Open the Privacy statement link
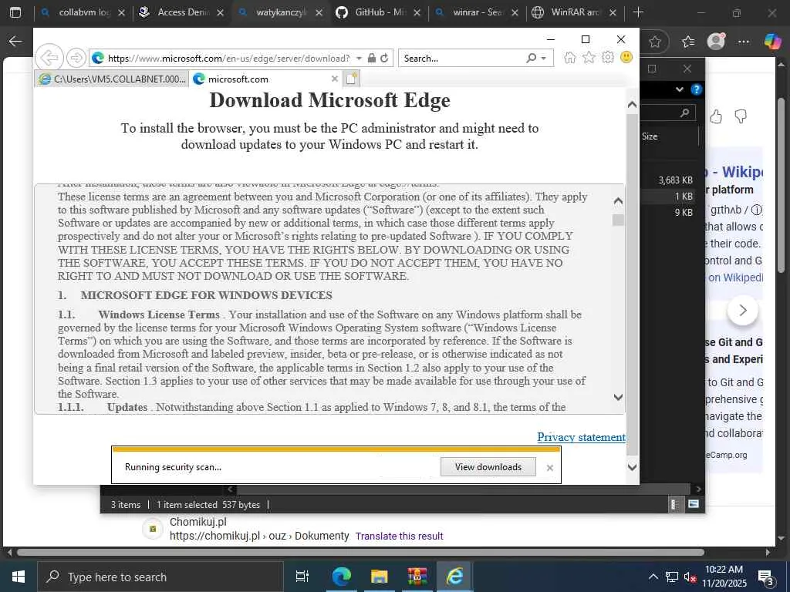 pos(581,437)
